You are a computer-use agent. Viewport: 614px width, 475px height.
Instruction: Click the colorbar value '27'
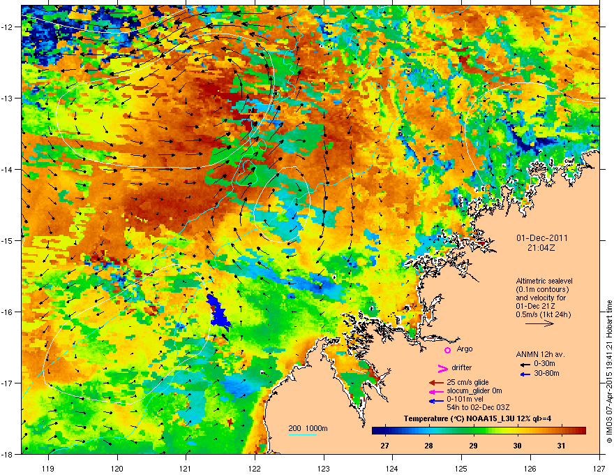tap(384, 446)
